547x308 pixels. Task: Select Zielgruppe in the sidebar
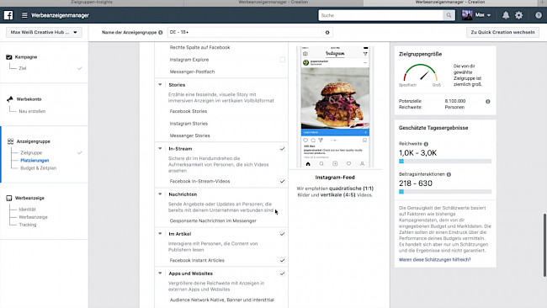tap(31, 153)
